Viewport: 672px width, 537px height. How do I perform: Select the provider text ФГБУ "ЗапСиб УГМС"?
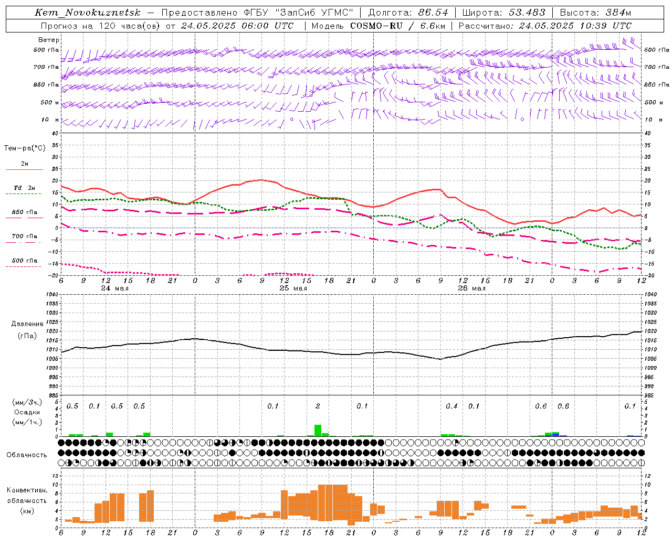[297, 13]
